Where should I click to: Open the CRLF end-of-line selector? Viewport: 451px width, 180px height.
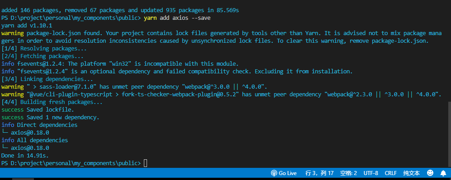pyautogui.click(x=390, y=173)
